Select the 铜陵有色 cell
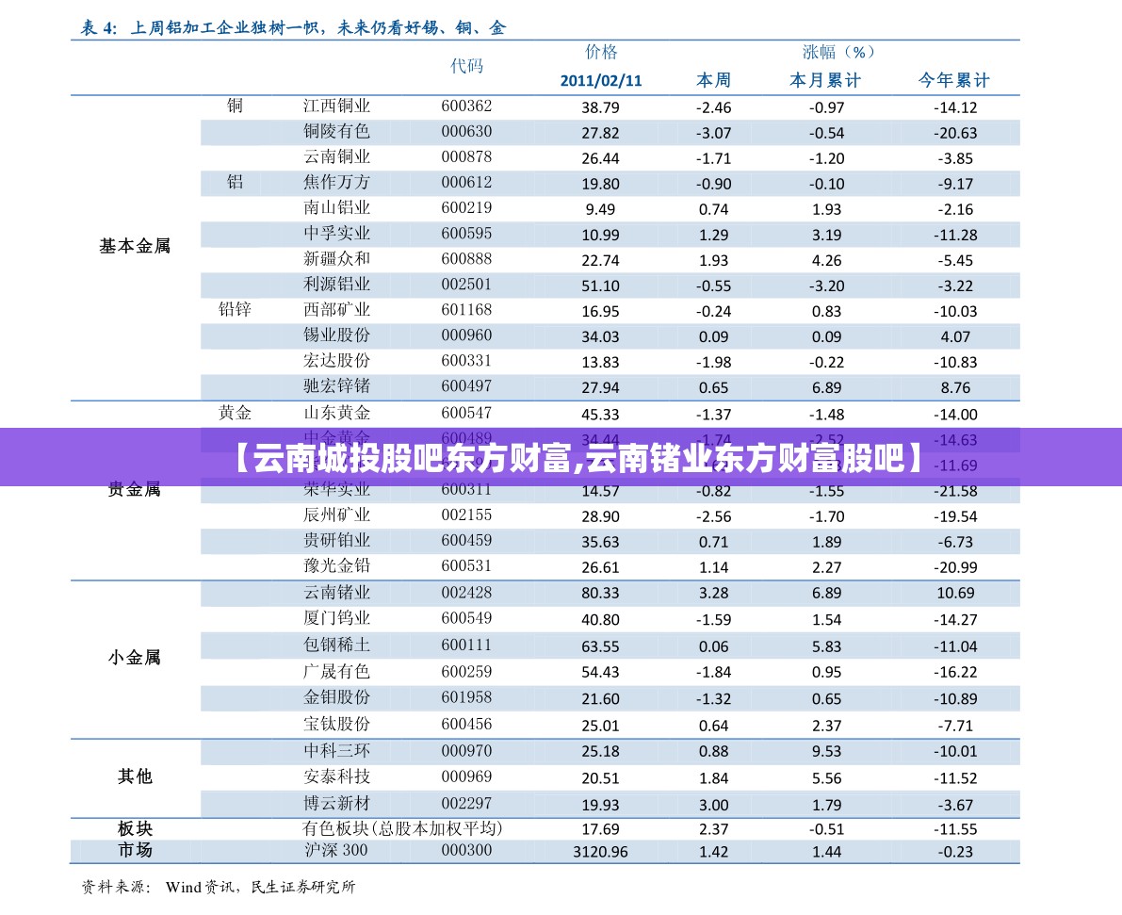 336,131
